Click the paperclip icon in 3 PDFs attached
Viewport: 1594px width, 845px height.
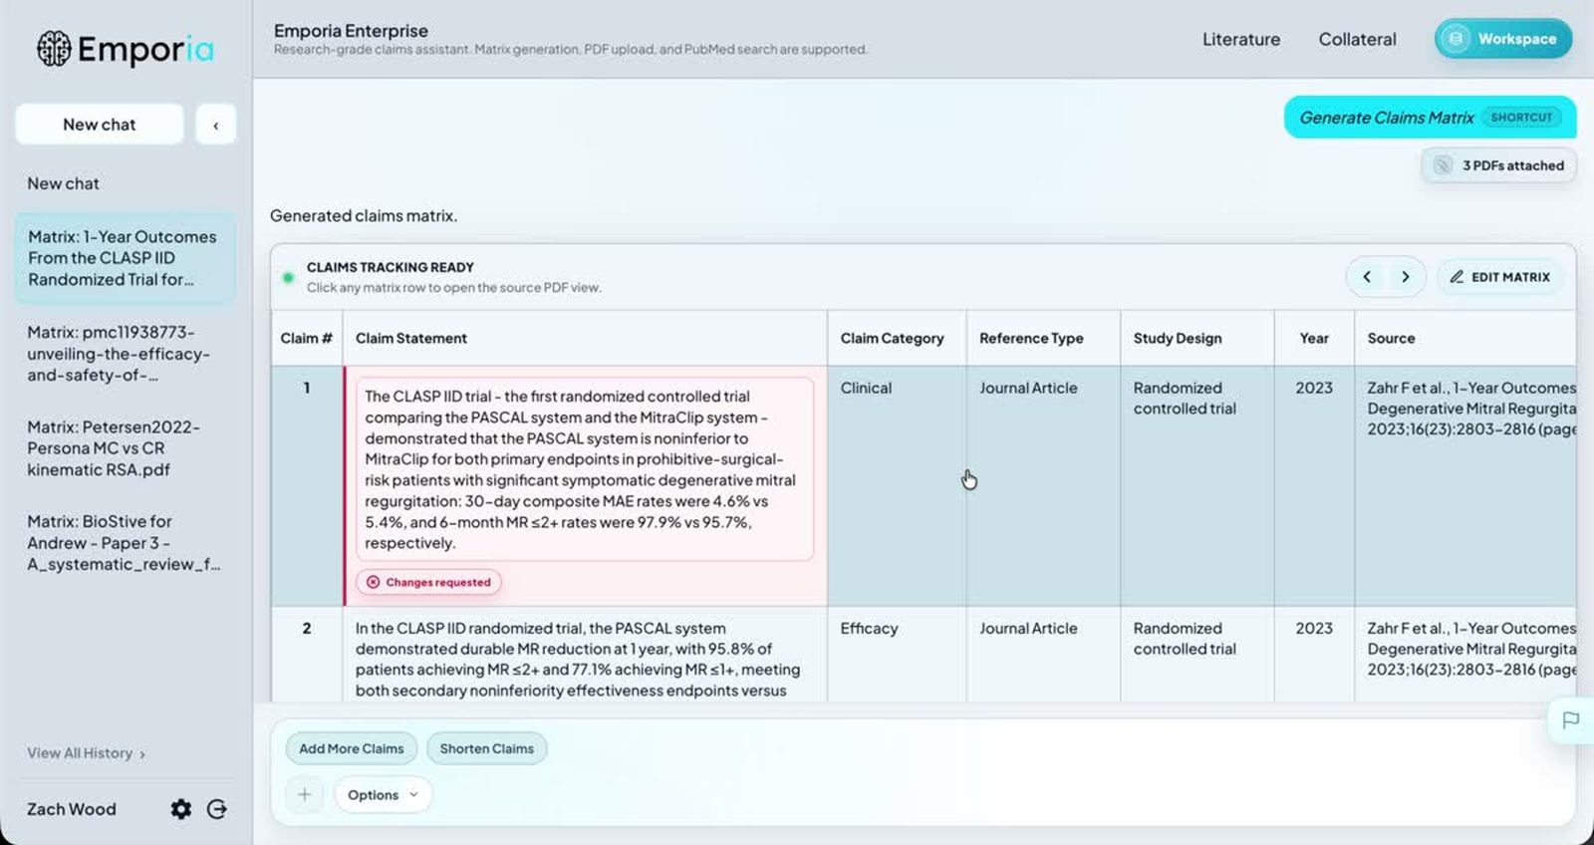1442,165
